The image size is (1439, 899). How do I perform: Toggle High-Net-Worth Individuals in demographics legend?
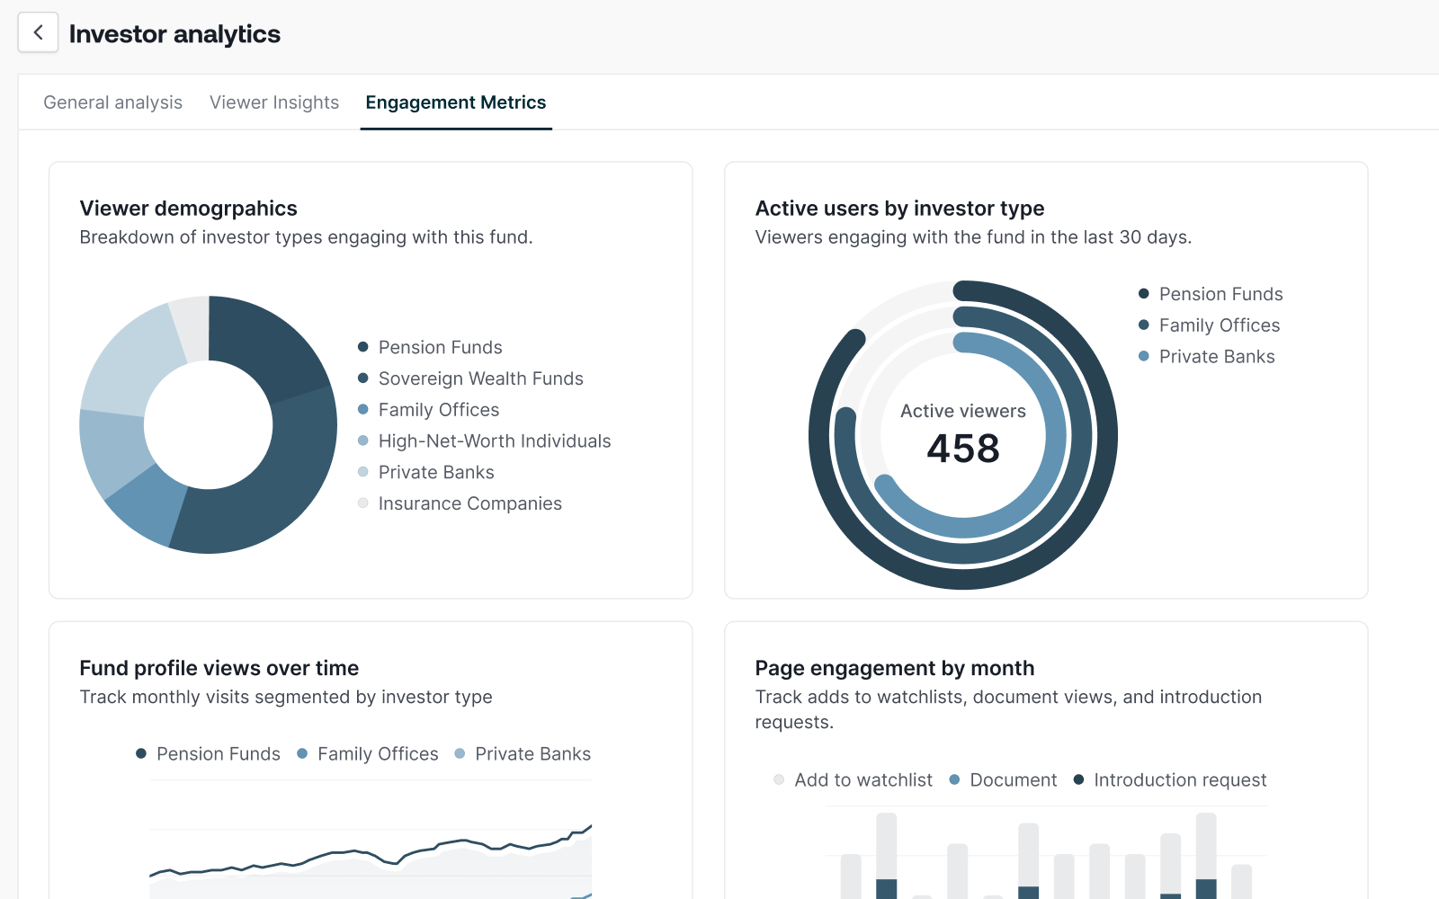(x=363, y=441)
